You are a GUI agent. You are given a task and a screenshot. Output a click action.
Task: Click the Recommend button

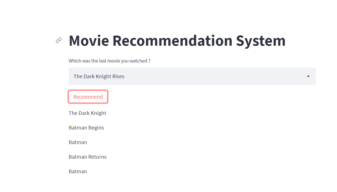[x=88, y=96]
